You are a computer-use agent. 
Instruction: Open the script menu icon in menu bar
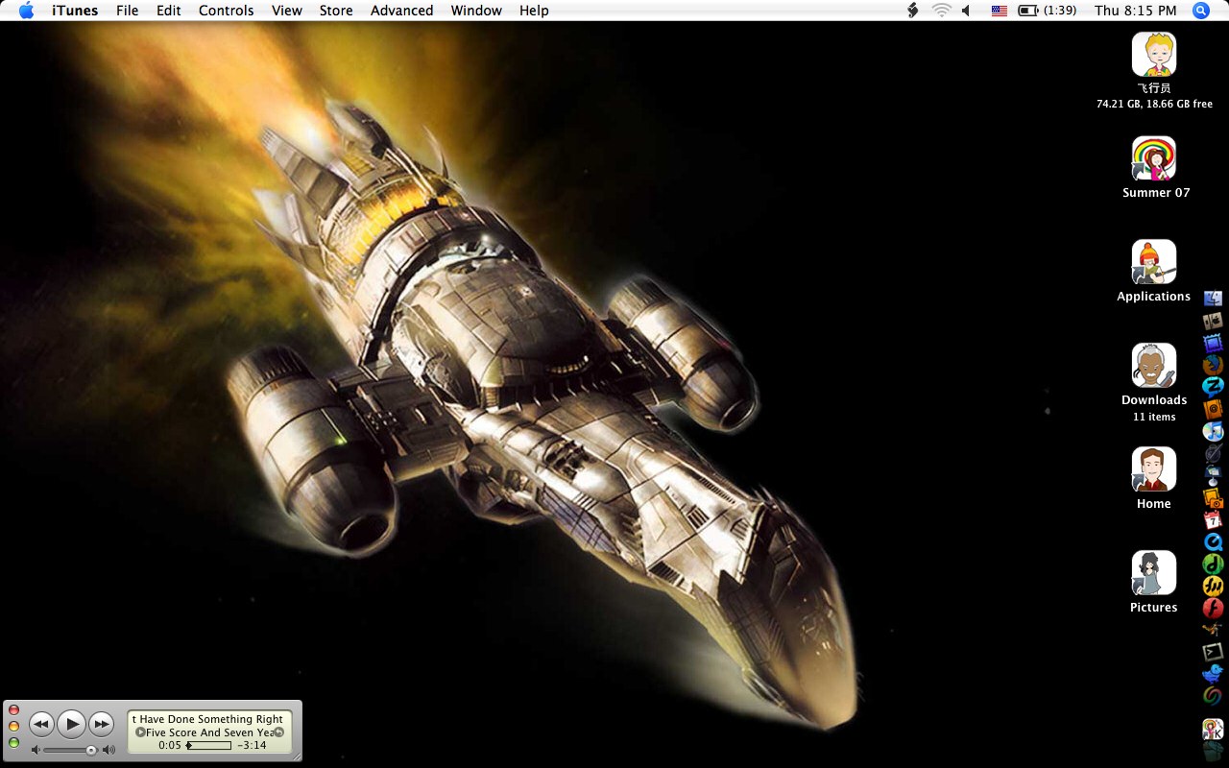click(912, 11)
